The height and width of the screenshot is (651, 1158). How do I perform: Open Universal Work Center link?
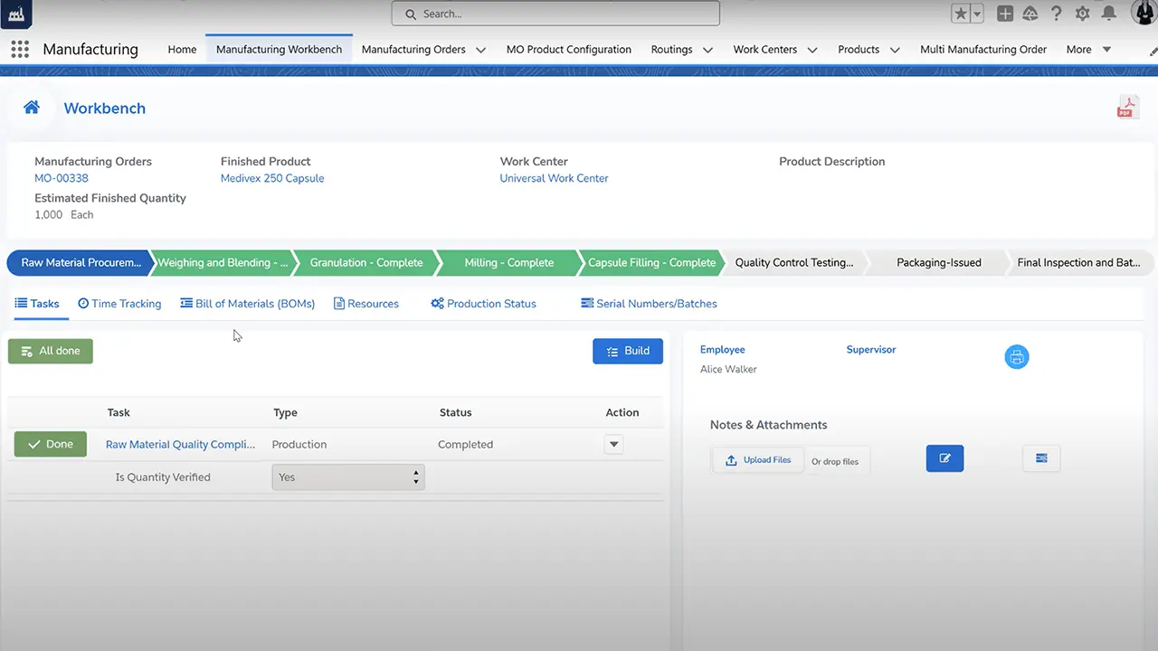coord(554,178)
